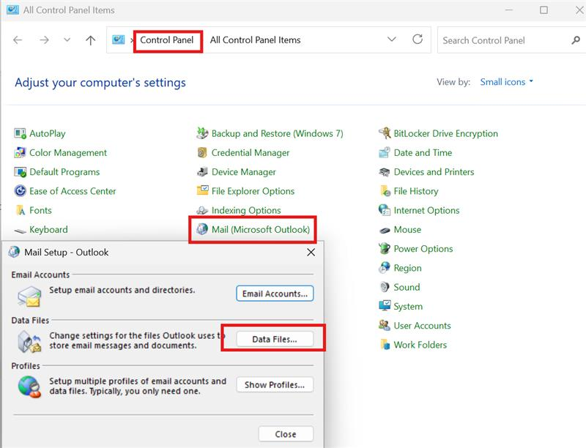Open the Device Manager icon
The image size is (586, 448).
click(x=202, y=172)
